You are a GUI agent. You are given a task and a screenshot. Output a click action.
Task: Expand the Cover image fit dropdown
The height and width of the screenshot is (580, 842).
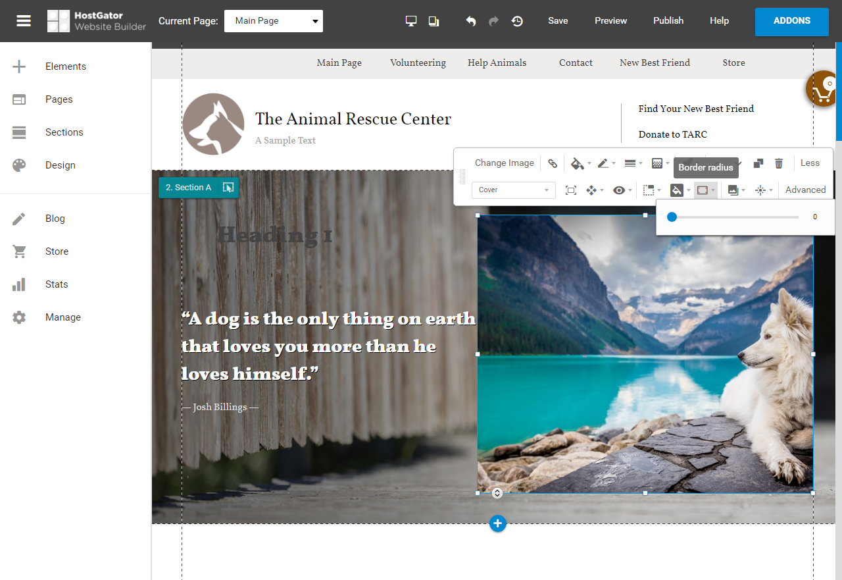tap(513, 190)
